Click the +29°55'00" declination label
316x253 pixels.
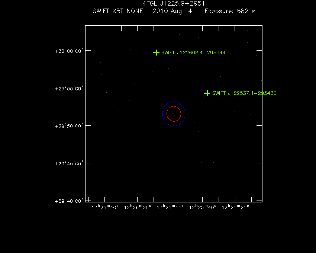click(69, 89)
